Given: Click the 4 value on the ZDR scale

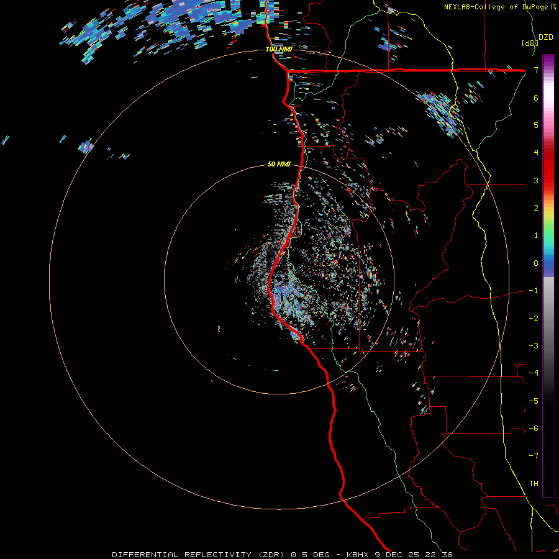Looking at the screenshot, I should click(x=536, y=153).
